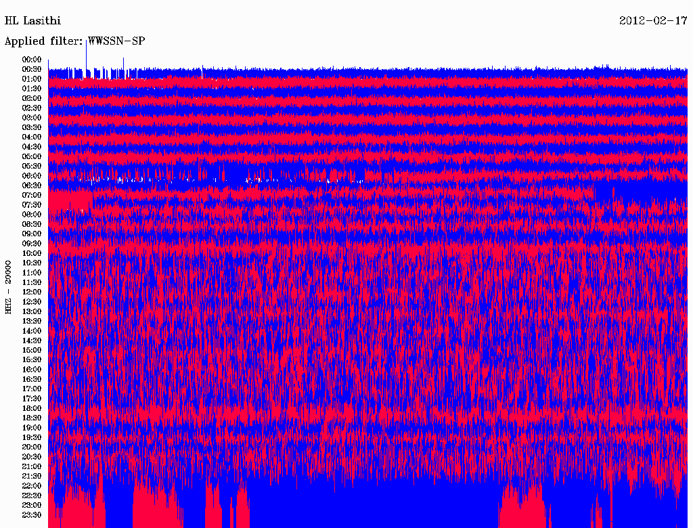
Task: Click the 19:30 time label
Action: [32, 437]
